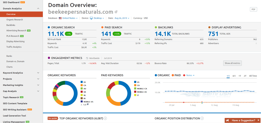Select the 1M time range tab

coord(228,76)
